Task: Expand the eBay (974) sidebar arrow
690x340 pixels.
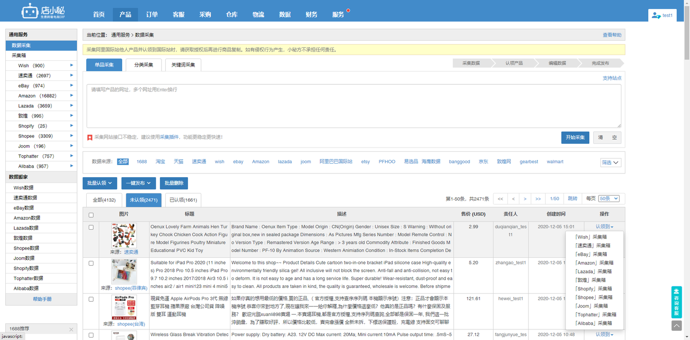Action: click(72, 85)
